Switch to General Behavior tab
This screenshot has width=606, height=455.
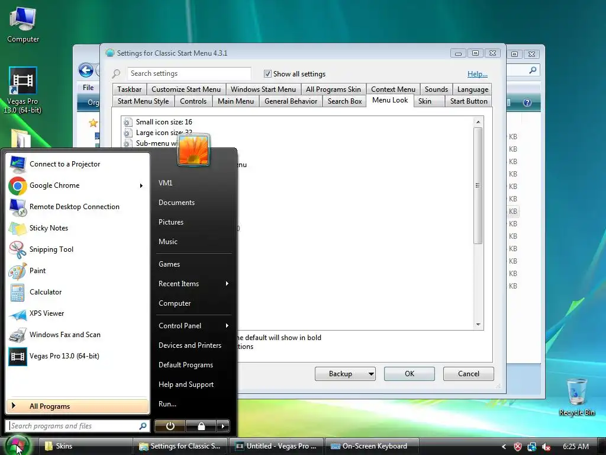click(291, 101)
